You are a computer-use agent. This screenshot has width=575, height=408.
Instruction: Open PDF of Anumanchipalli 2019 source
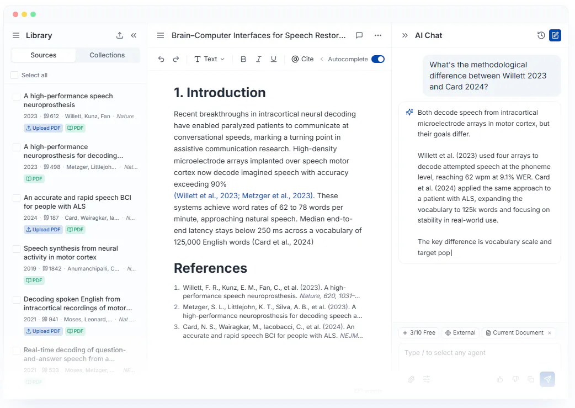34,280
